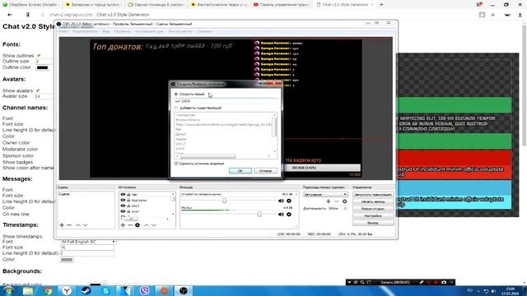This screenshot has height=296, width=527.
Task: Click Timestamps Font size field showing 16
Action: click(87, 247)
